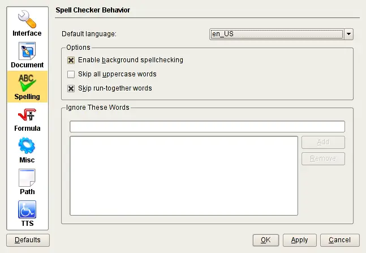Select the TTS accessibility icon
The image size is (366, 253).
point(27,209)
